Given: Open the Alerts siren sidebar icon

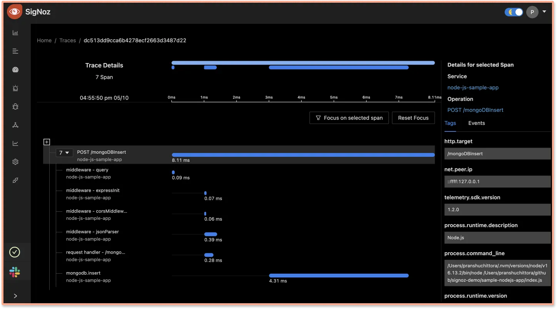Looking at the screenshot, I should pos(15,88).
